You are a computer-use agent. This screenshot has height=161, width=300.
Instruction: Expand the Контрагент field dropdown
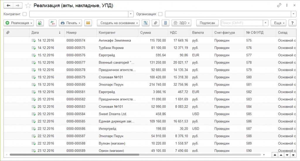(131, 14)
